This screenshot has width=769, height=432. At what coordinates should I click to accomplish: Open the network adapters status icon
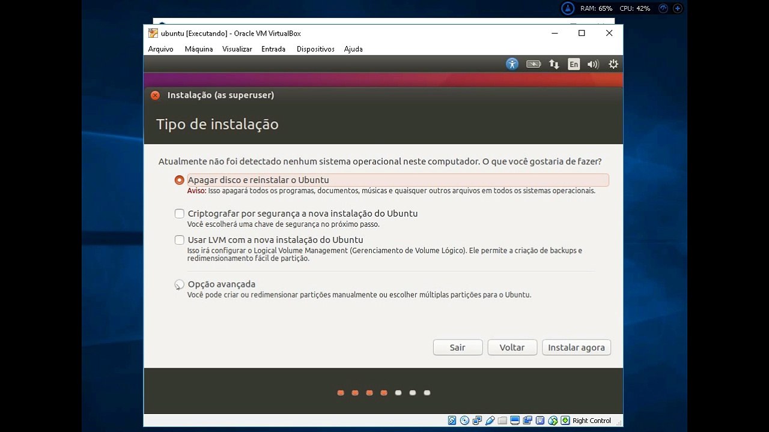(477, 421)
